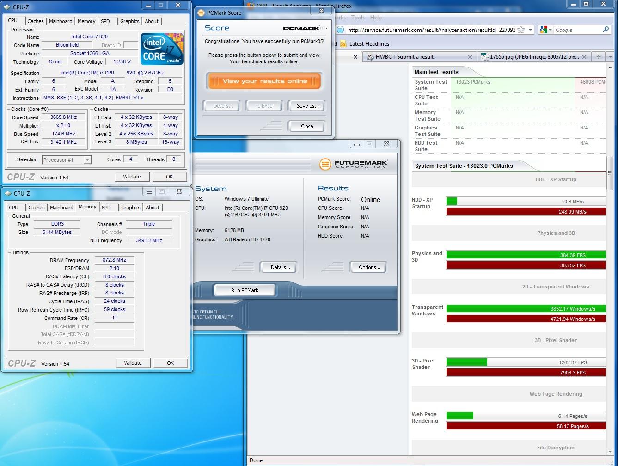Click Transparent Windows 3852.17 Windows/s bar

[x=526, y=308]
